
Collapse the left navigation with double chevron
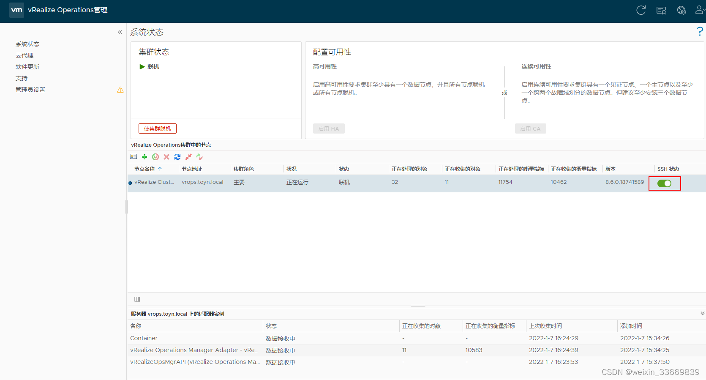tap(120, 32)
